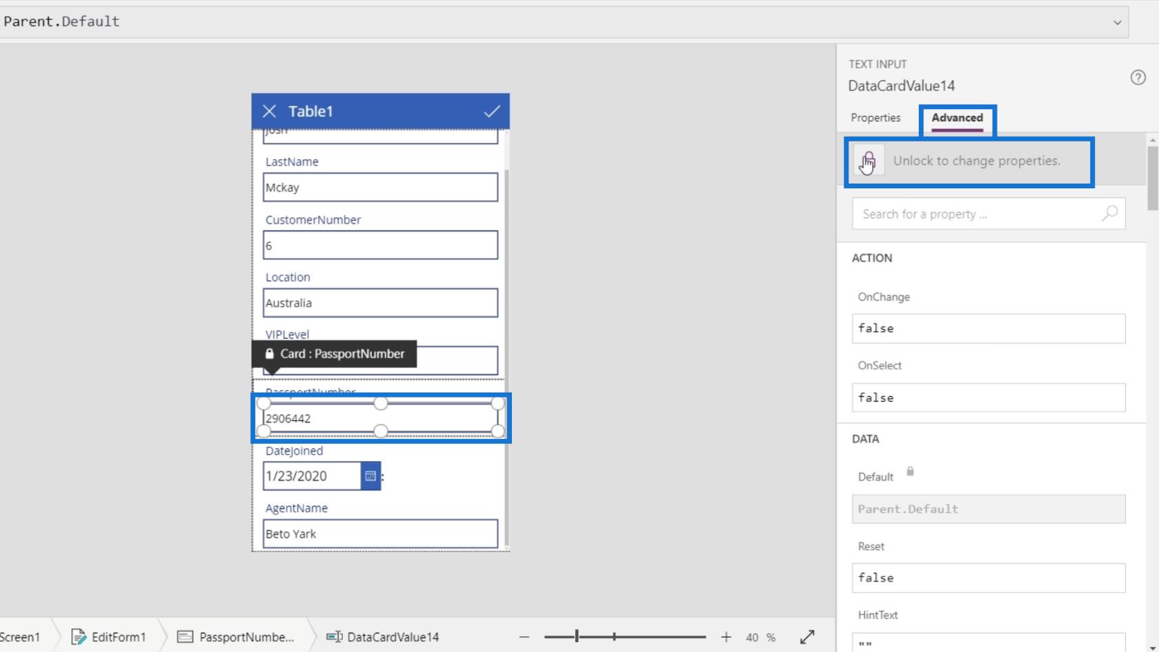1159x652 pixels.
Task: Select EditForm1 in the breadcrumb
Action: point(109,637)
